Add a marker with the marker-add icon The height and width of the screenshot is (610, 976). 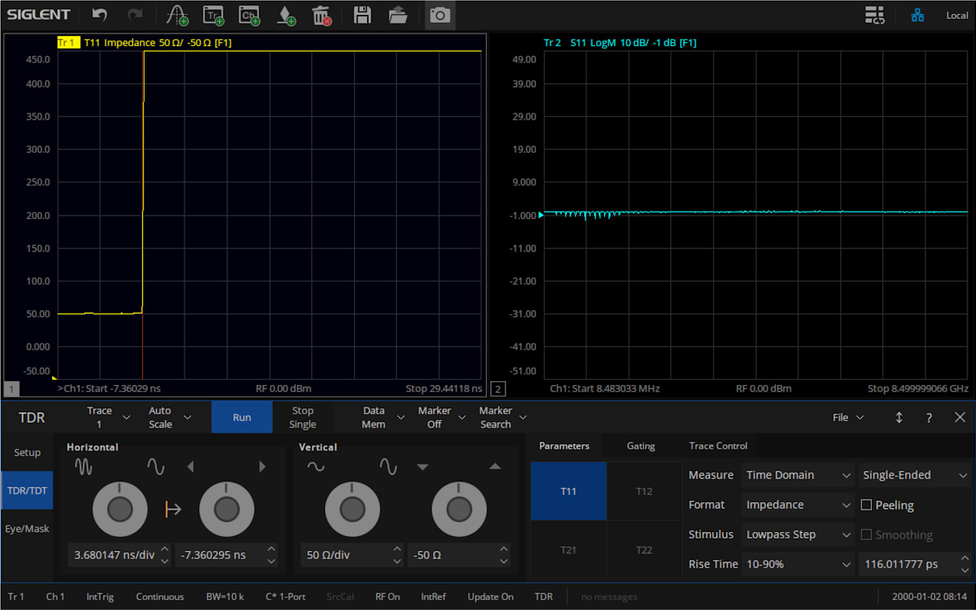click(x=286, y=15)
